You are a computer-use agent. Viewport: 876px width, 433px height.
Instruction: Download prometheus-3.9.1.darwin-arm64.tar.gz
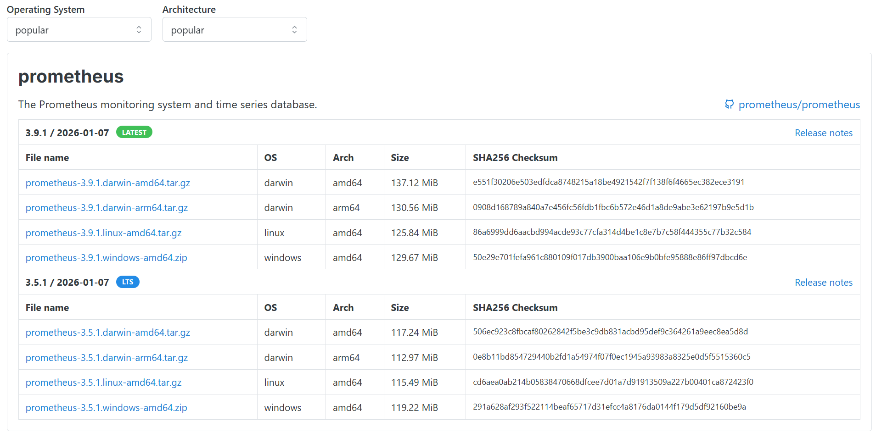point(107,208)
